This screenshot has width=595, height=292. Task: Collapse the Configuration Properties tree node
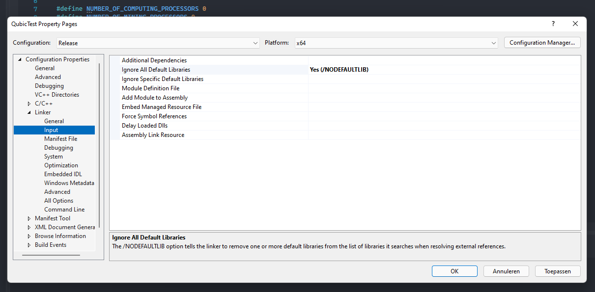coord(20,59)
